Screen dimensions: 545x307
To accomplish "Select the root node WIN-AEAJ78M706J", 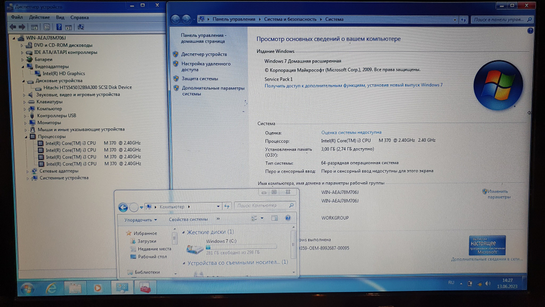I will click(46, 38).
